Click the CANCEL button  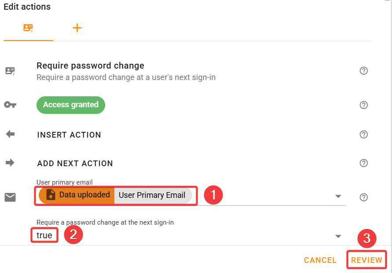pyautogui.click(x=320, y=260)
